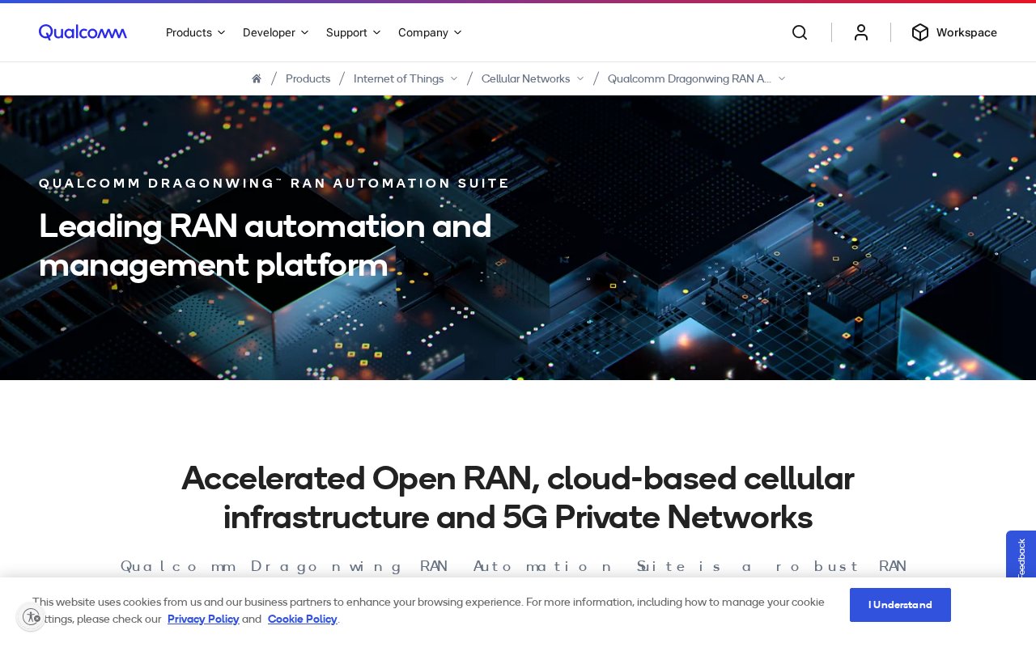1036x647 pixels.
Task: Click 'Qualcomm Dragonwing RAN Automation Suite' hero label
Action: [274, 184]
